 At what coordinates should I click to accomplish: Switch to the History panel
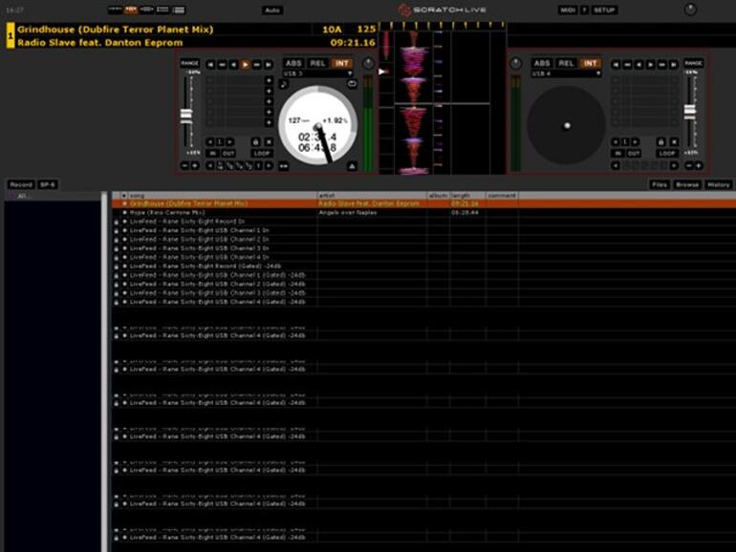point(718,184)
